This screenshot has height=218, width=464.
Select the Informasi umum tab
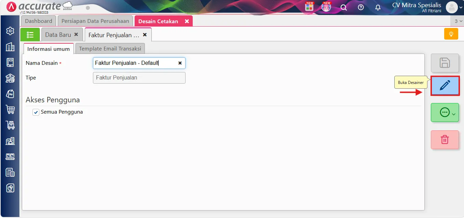click(x=49, y=49)
